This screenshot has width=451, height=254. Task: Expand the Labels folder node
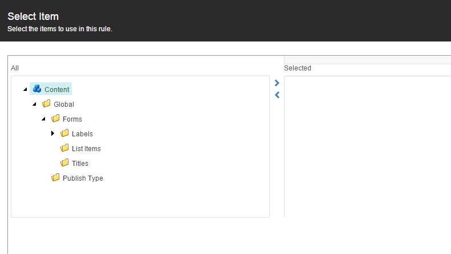pyautogui.click(x=52, y=134)
